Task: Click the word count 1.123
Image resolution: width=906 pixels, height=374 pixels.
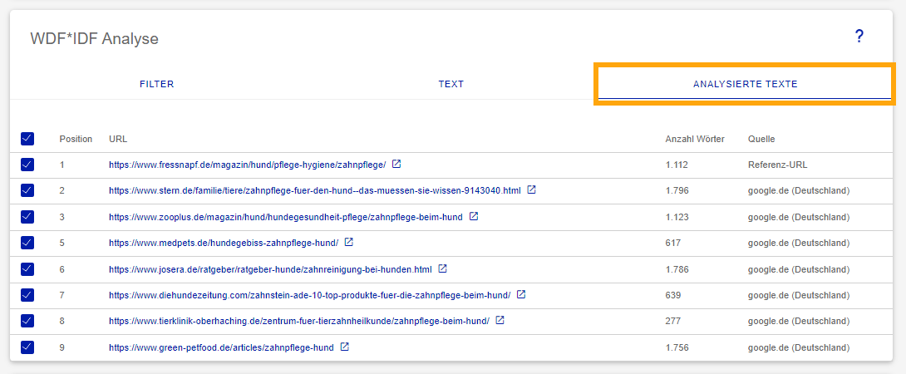Action: pyautogui.click(x=677, y=218)
